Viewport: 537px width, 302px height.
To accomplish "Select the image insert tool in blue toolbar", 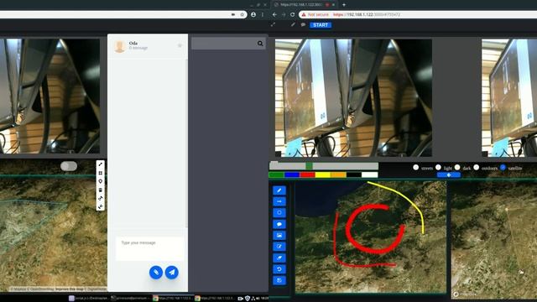I will click(x=279, y=236).
